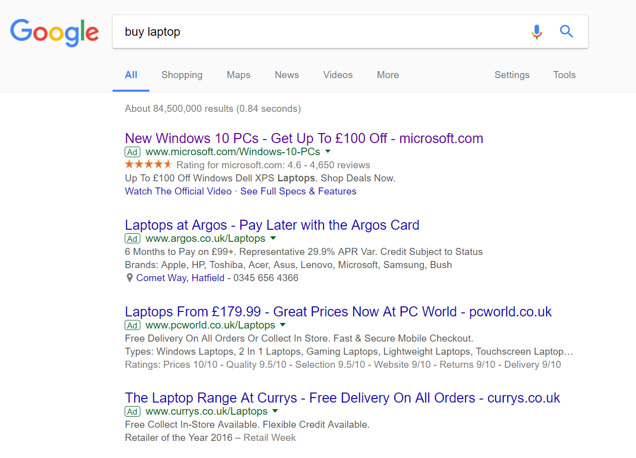
Task: Switch to the Shopping tab
Action: 182,75
